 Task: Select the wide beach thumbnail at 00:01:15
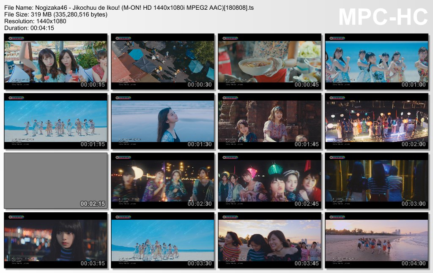coord(56,121)
